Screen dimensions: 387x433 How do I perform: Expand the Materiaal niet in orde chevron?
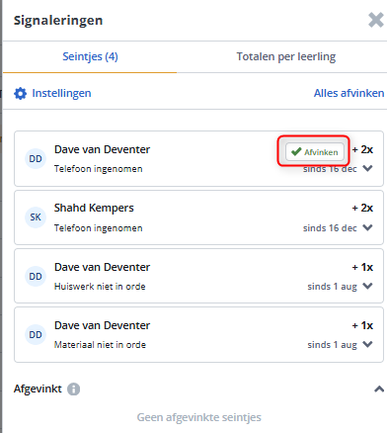pos(367,344)
